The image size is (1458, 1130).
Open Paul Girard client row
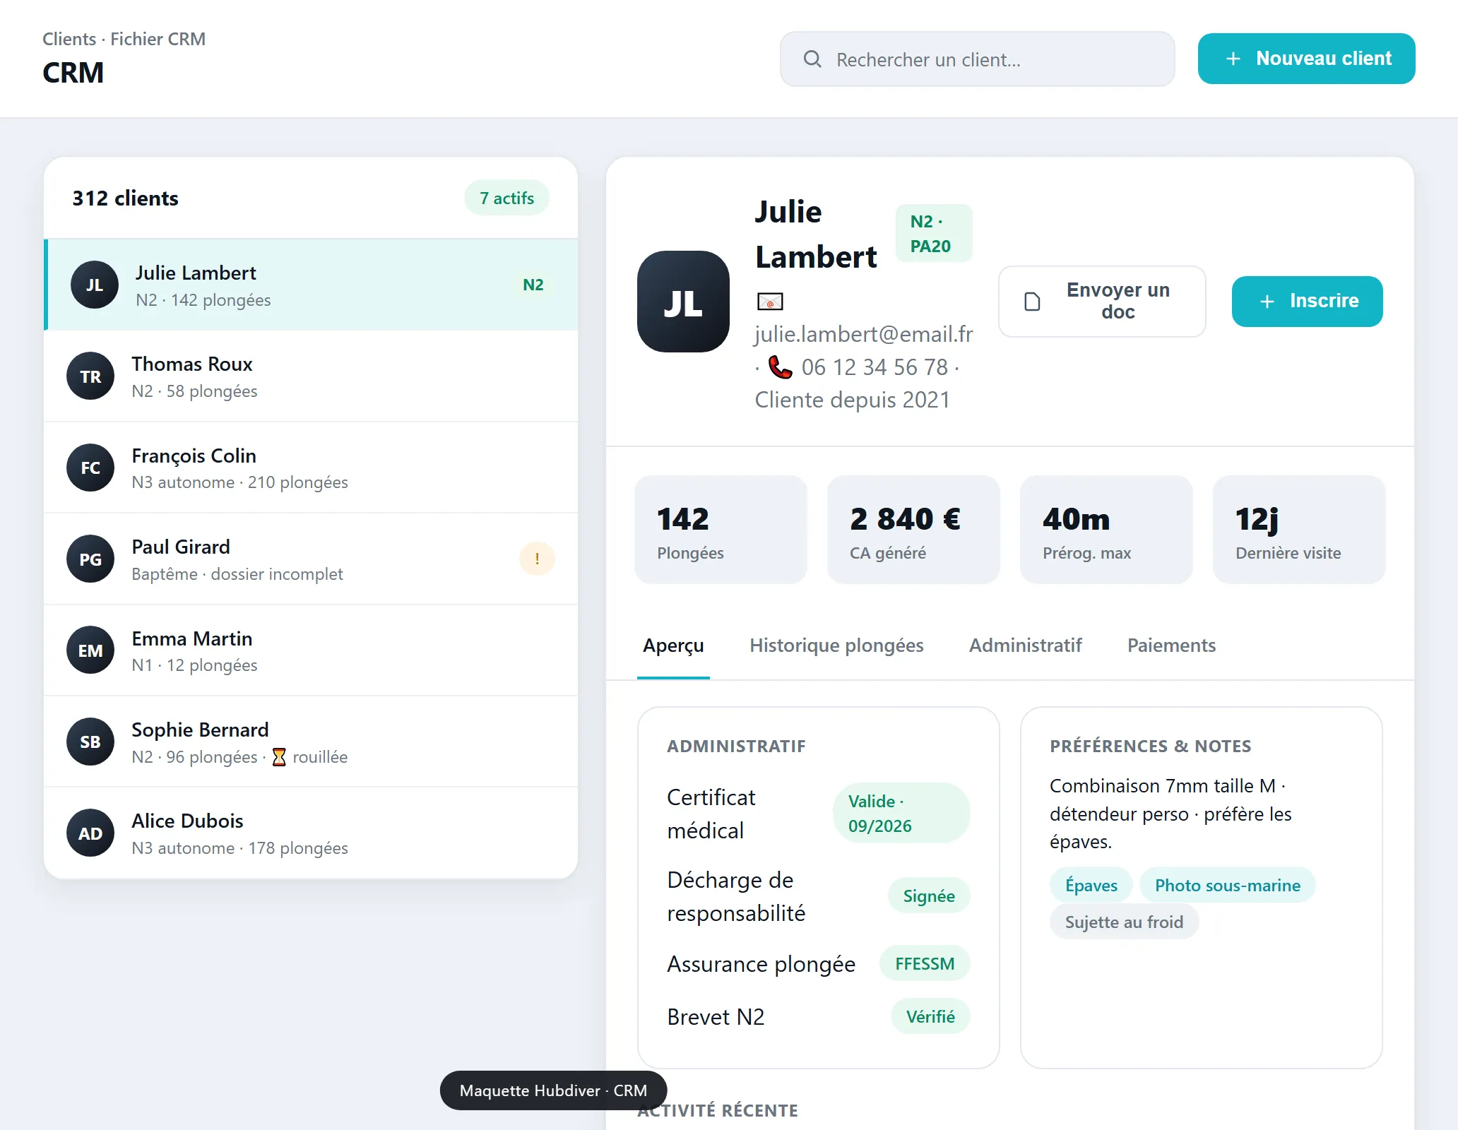311,559
